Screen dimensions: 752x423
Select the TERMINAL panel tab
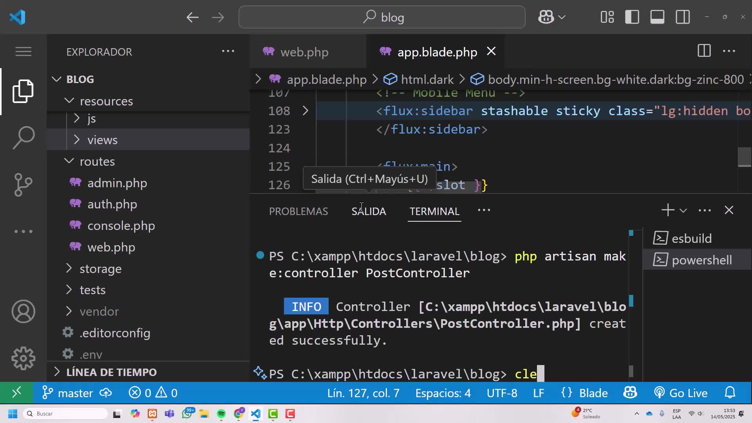(434, 211)
